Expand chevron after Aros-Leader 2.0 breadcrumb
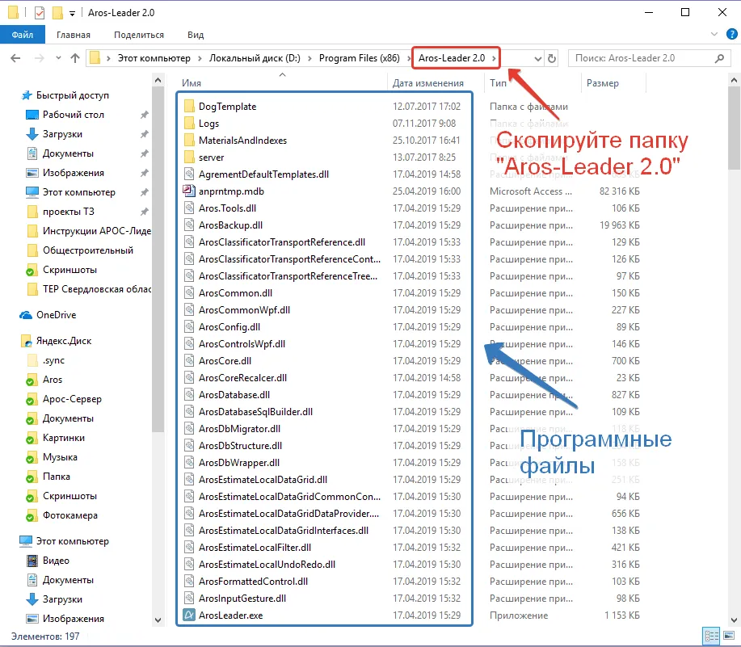The image size is (741, 647). (x=494, y=58)
